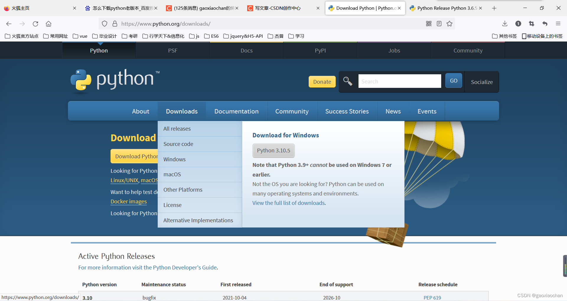This screenshot has width=567, height=301.
Task: Open the browser downloads icon
Action: [x=505, y=24]
